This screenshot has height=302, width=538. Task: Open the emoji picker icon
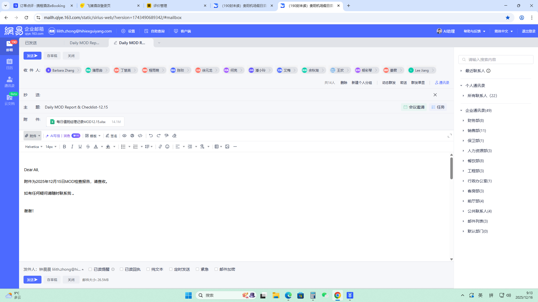168,147
